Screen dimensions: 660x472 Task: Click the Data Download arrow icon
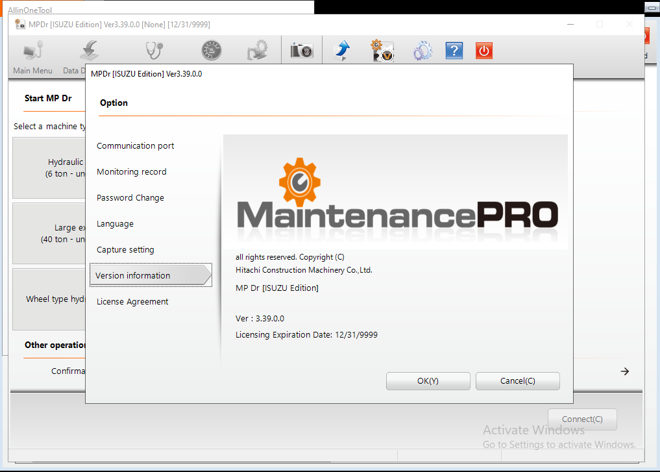click(x=90, y=51)
